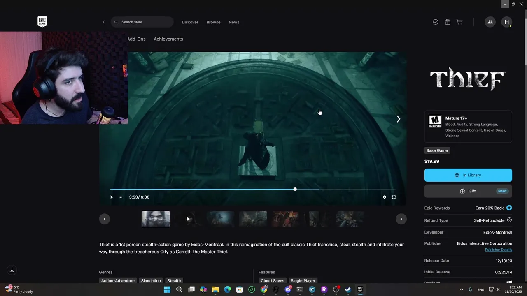Click Eidos Interactive Corporation publisher name
This screenshot has width=527, height=296.
click(485, 243)
